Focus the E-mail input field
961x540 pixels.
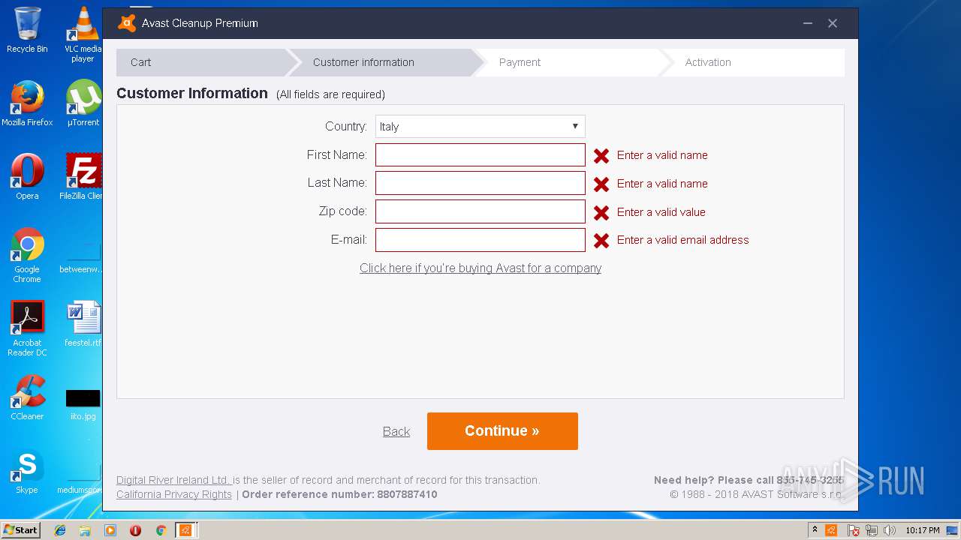[480, 240]
